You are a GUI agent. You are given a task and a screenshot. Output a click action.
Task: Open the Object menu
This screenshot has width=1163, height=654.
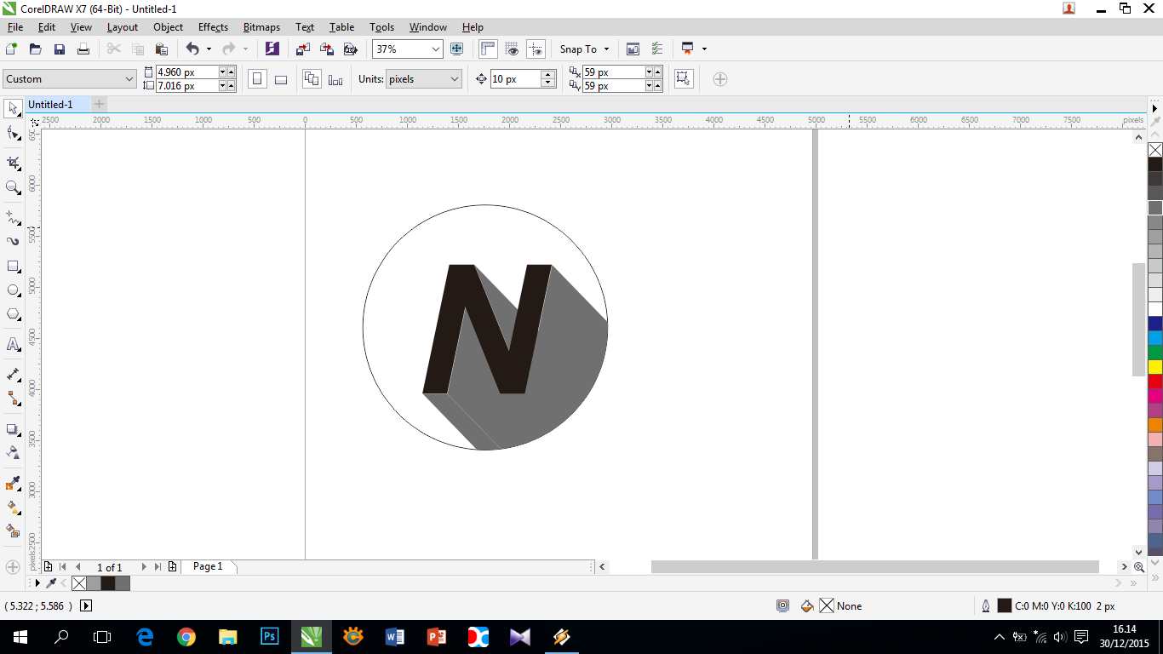click(168, 27)
